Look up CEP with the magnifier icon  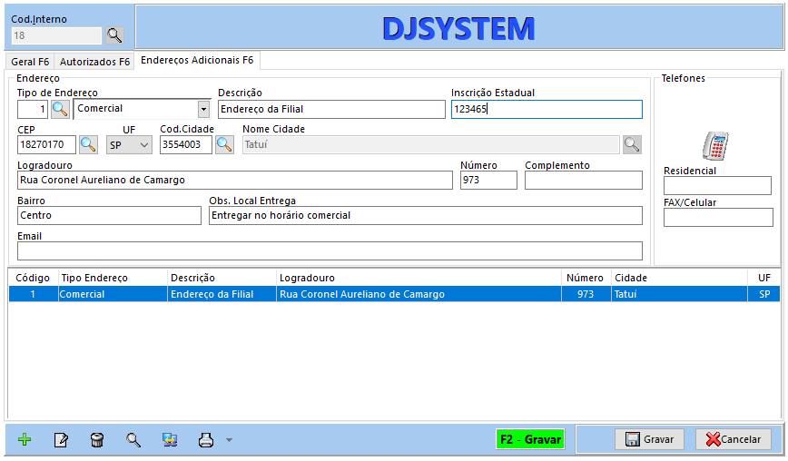click(88, 144)
